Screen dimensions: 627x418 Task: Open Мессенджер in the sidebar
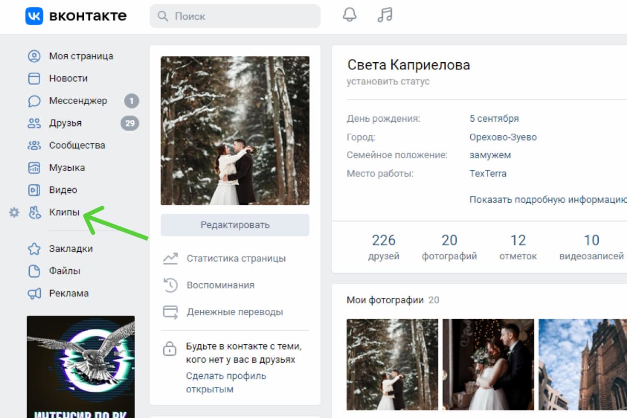78,101
